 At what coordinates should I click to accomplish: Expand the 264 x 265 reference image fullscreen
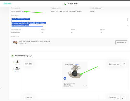click(123, 64)
